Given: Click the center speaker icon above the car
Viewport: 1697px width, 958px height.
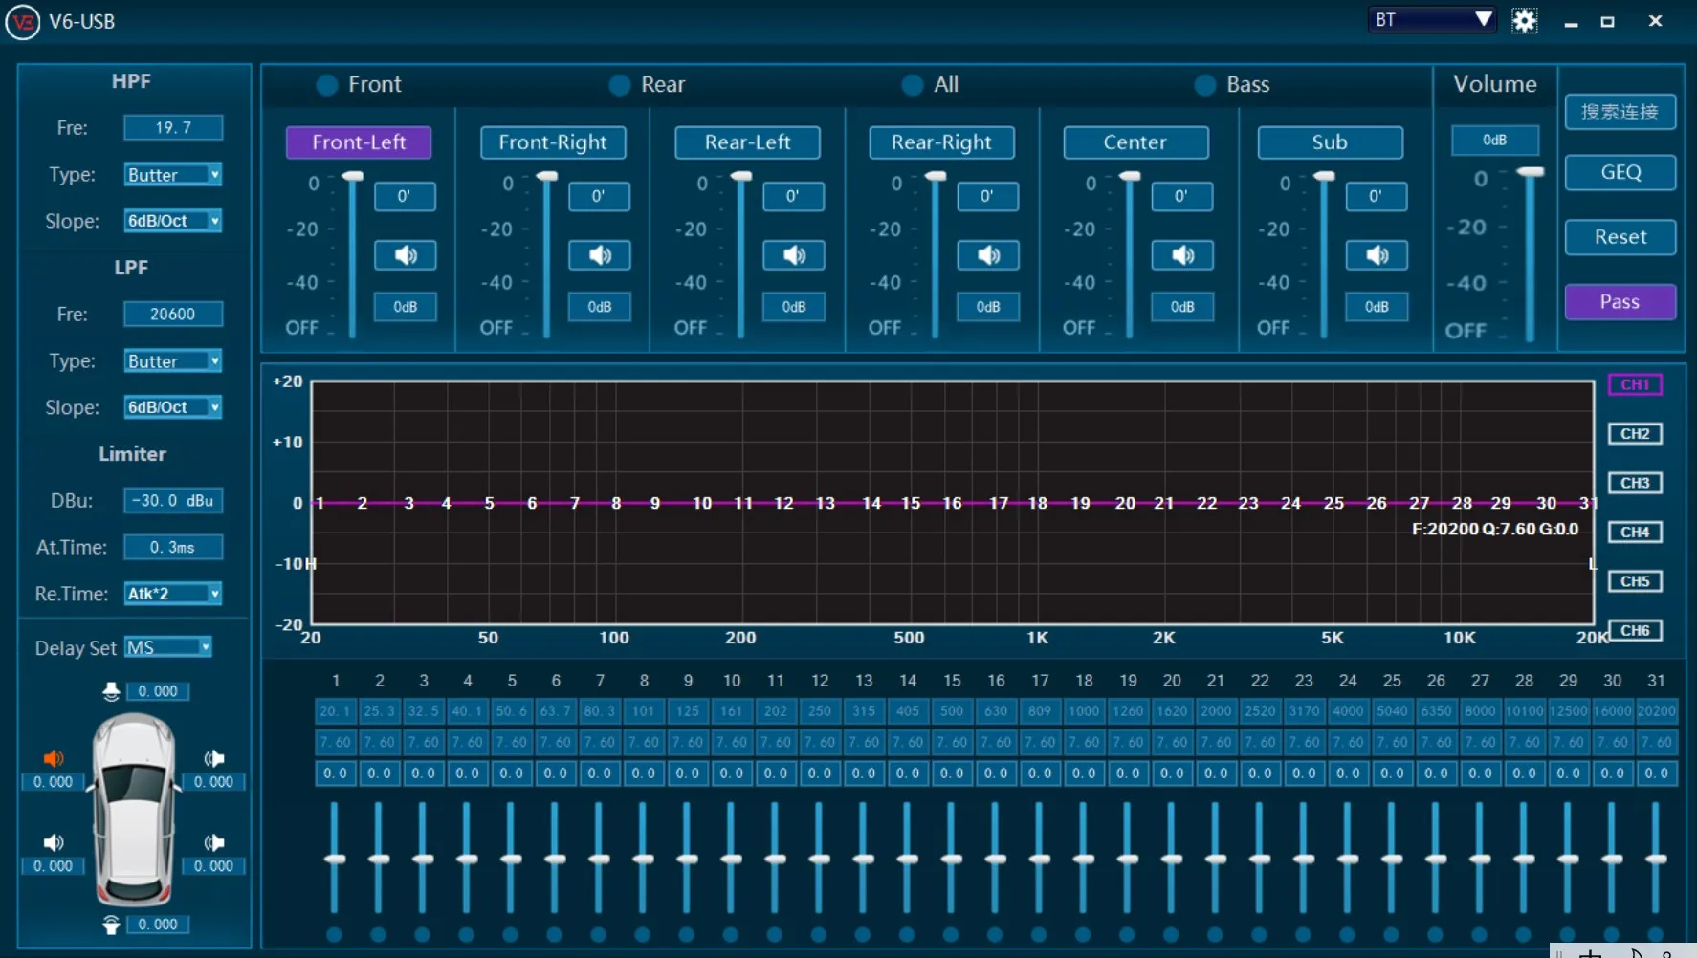Looking at the screenshot, I should coord(111,691).
